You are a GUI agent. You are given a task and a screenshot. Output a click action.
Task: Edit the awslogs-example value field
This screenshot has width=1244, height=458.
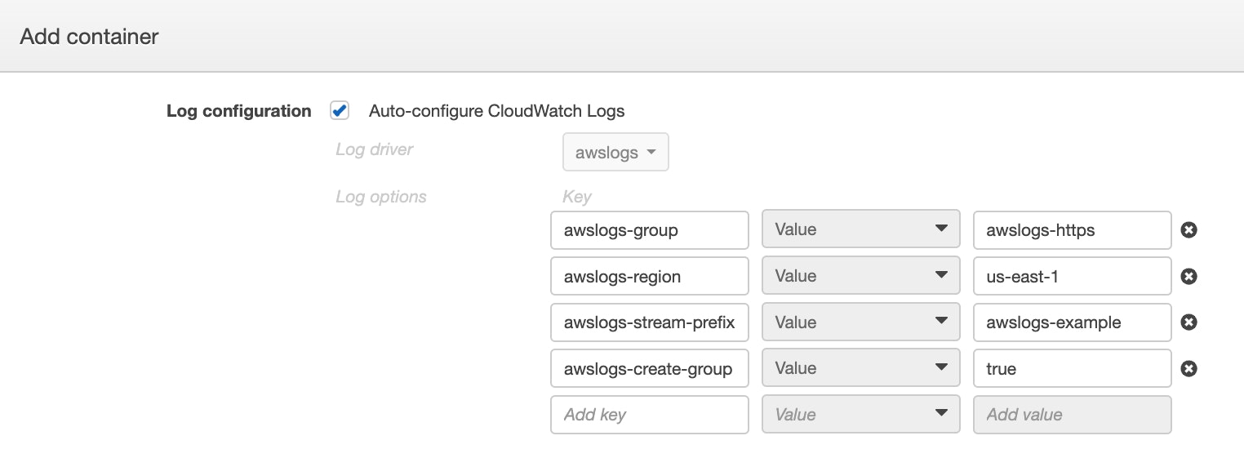point(1073,322)
